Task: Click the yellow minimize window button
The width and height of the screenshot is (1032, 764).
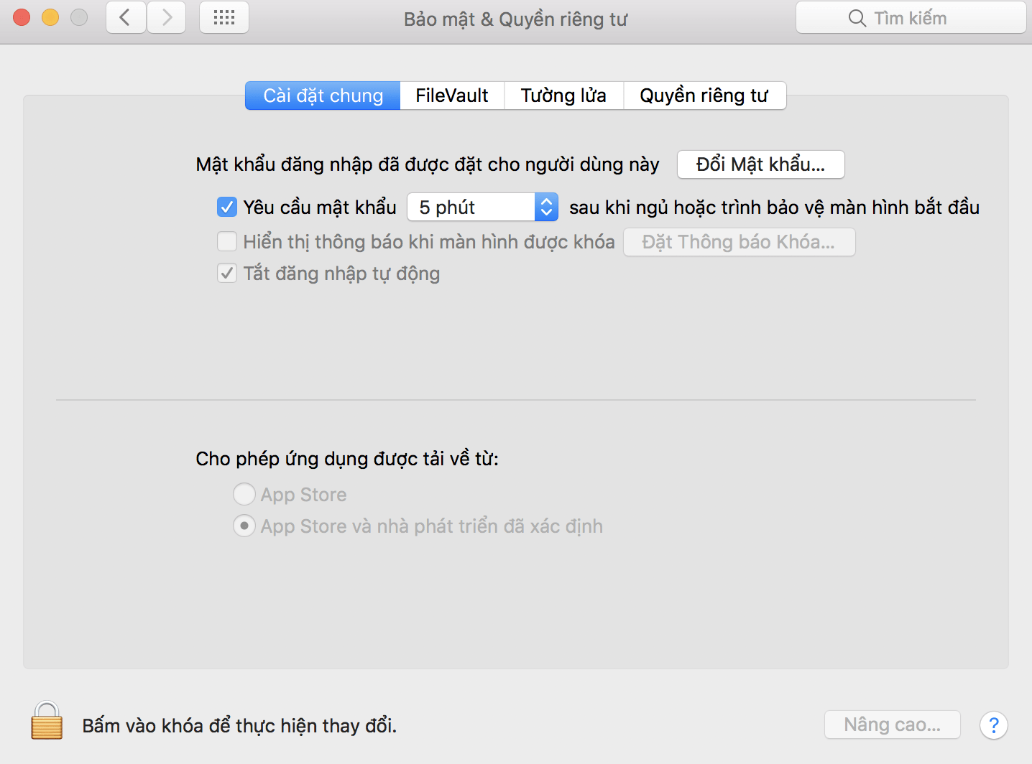Action: [x=50, y=17]
